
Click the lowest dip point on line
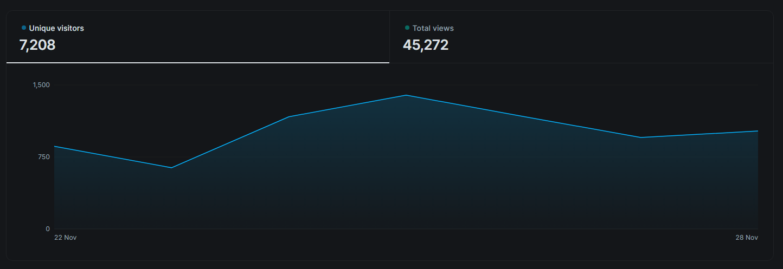(x=171, y=168)
